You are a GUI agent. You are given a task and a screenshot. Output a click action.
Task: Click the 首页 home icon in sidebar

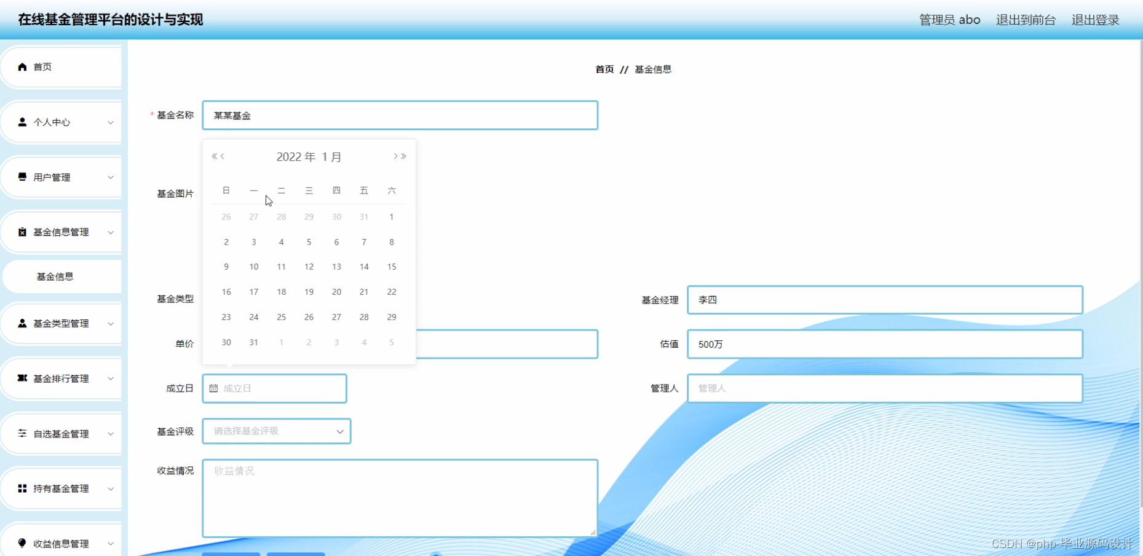[x=22, y=66]
